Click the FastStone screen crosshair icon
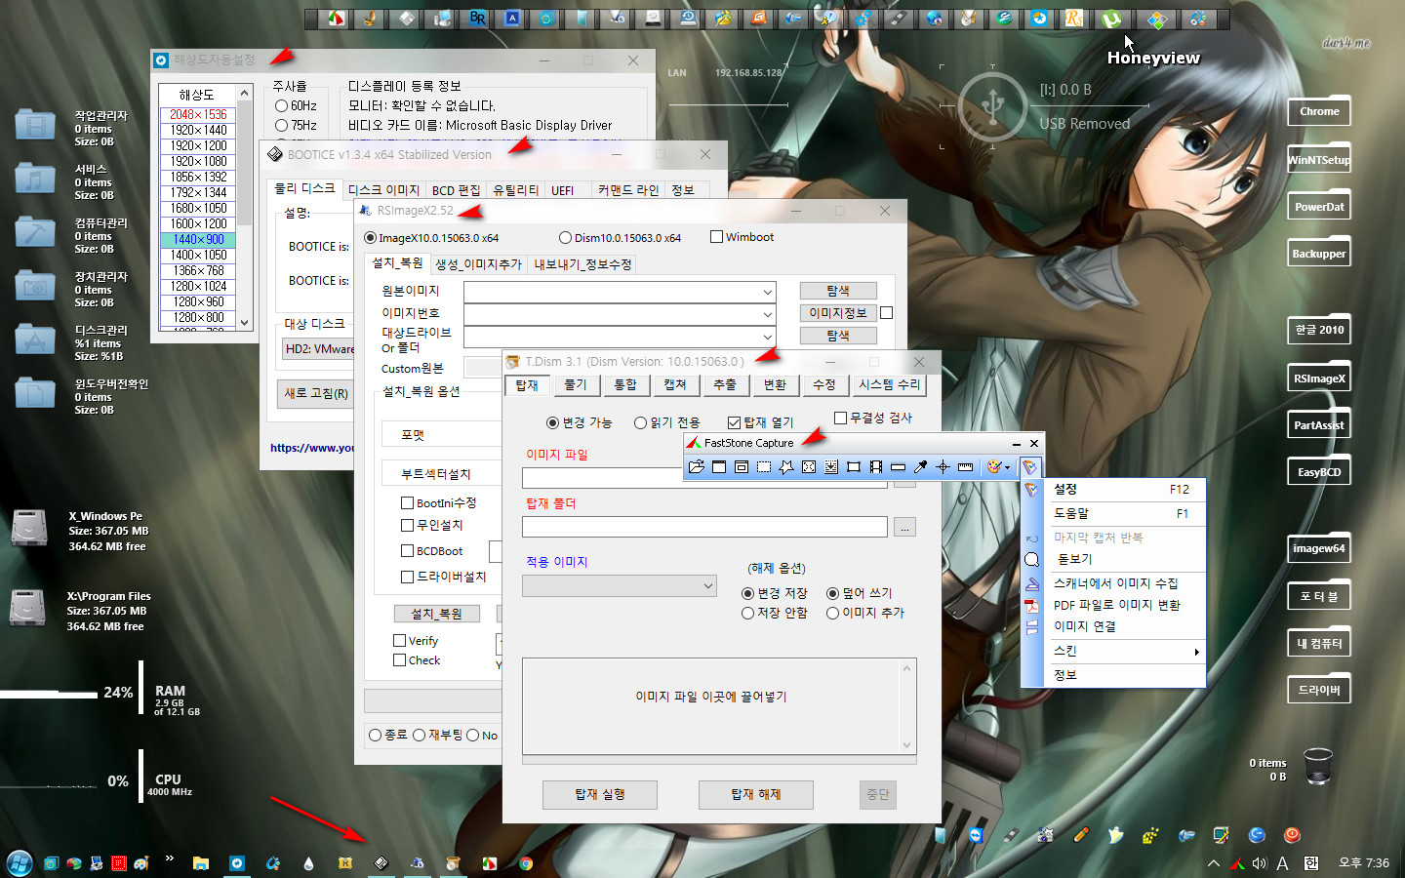 [x=943, y=467]
